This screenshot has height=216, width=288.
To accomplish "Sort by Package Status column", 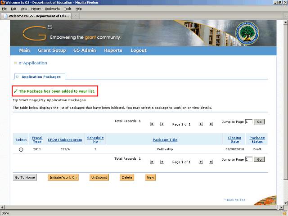I will 257,139.
